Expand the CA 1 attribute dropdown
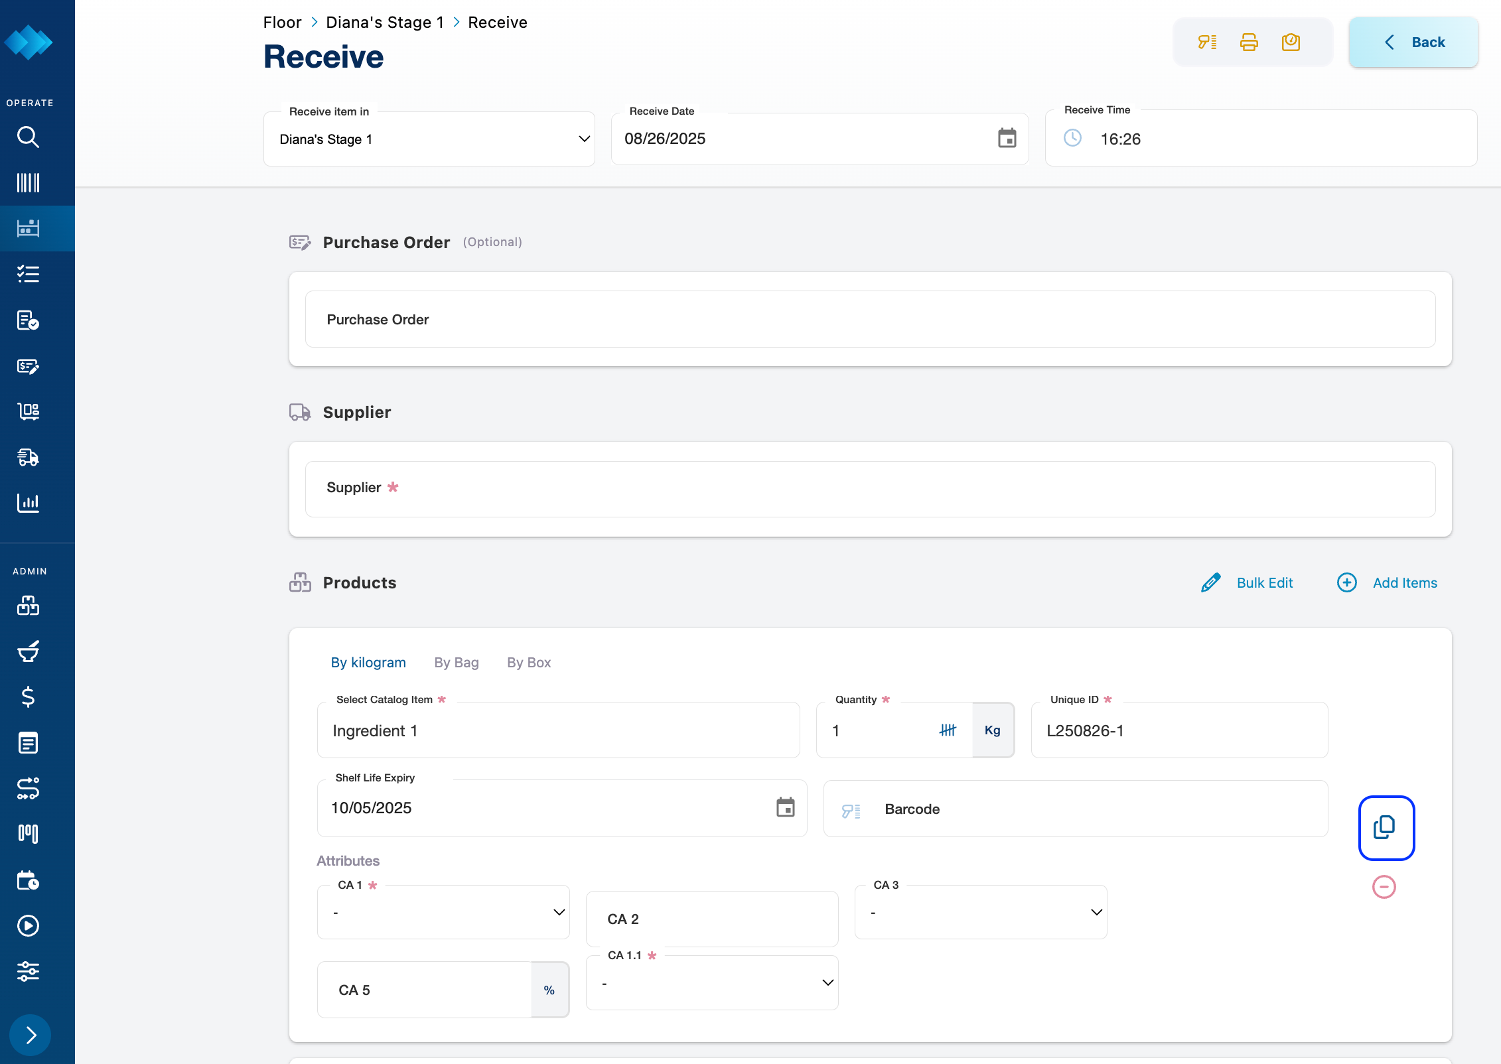 point(443,913)
